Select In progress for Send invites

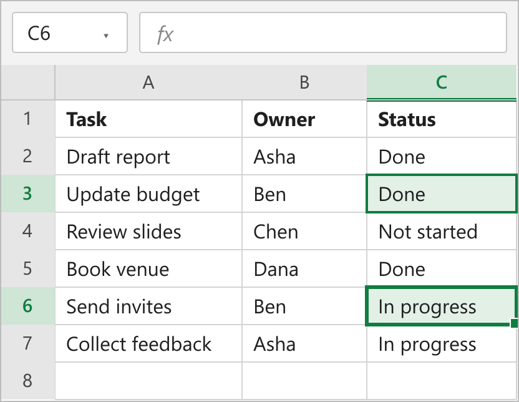[441, 306]
